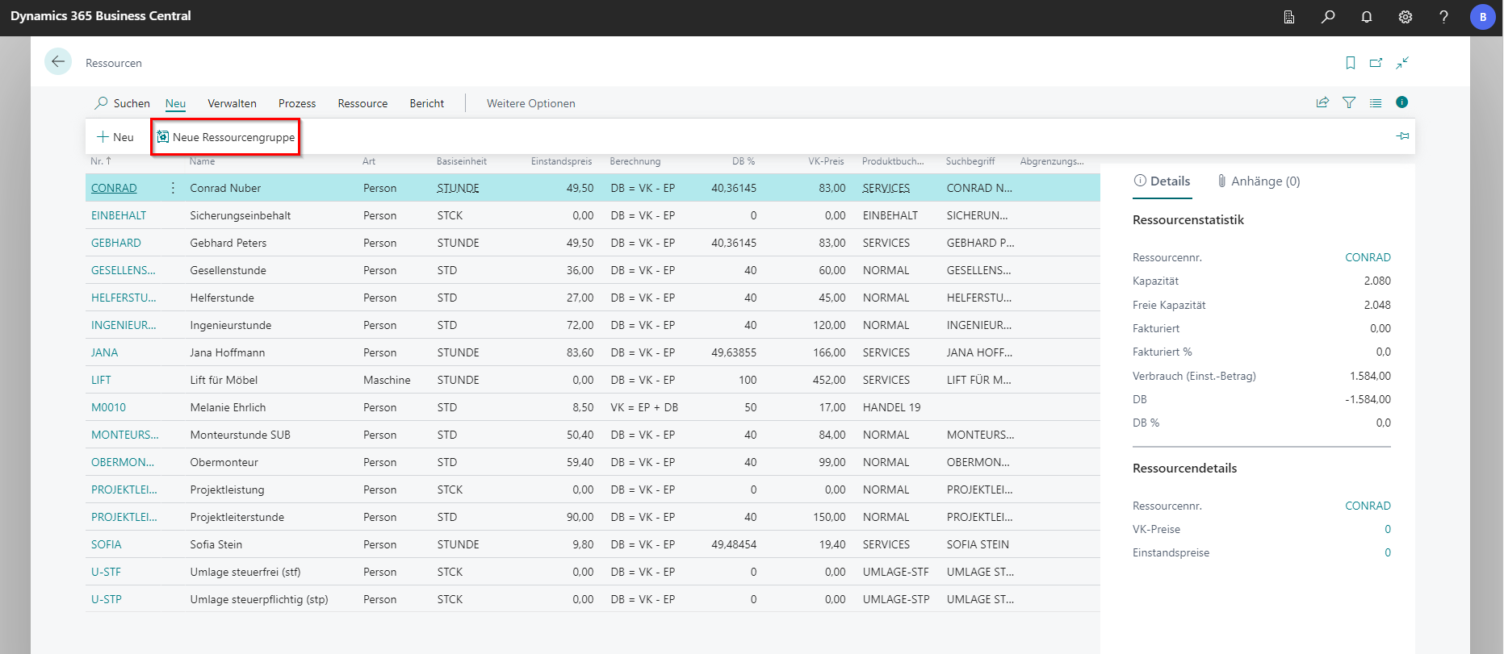
Task: Click the share icon in action bar
Action: tap(1322, 102)
